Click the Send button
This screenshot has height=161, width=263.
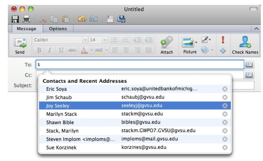point(20,46)
